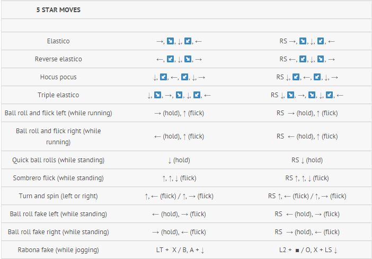Click the second blue arrow icon in the Hocus pocus RS column
The image size is (372, 259).
click(x=317, y=77)
